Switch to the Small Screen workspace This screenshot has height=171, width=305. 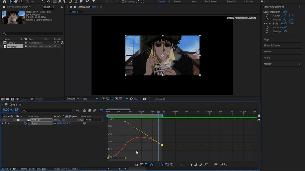click(x=211, y=2)
